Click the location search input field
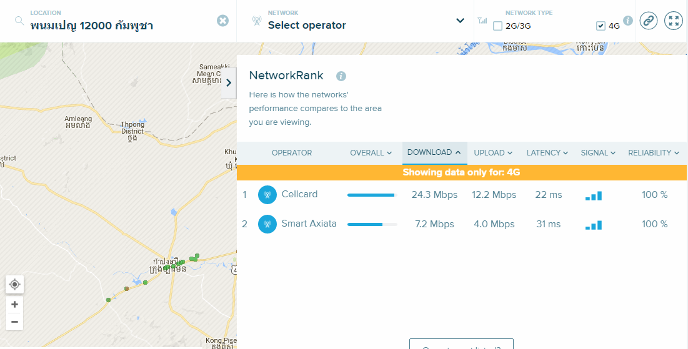This screenshot has height=349, width=688. (x=119, y=26)
